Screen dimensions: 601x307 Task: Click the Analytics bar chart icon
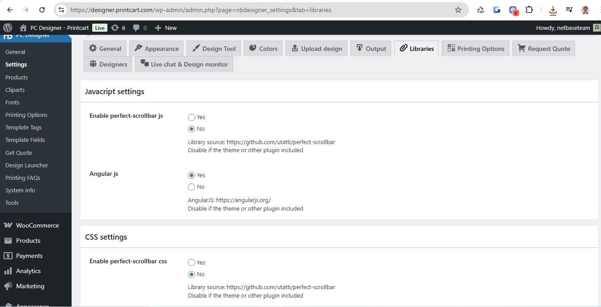tap(8, 271)
